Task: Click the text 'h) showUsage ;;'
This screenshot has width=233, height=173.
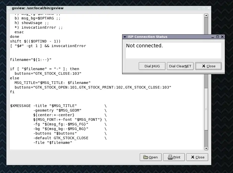Action: 32,23
